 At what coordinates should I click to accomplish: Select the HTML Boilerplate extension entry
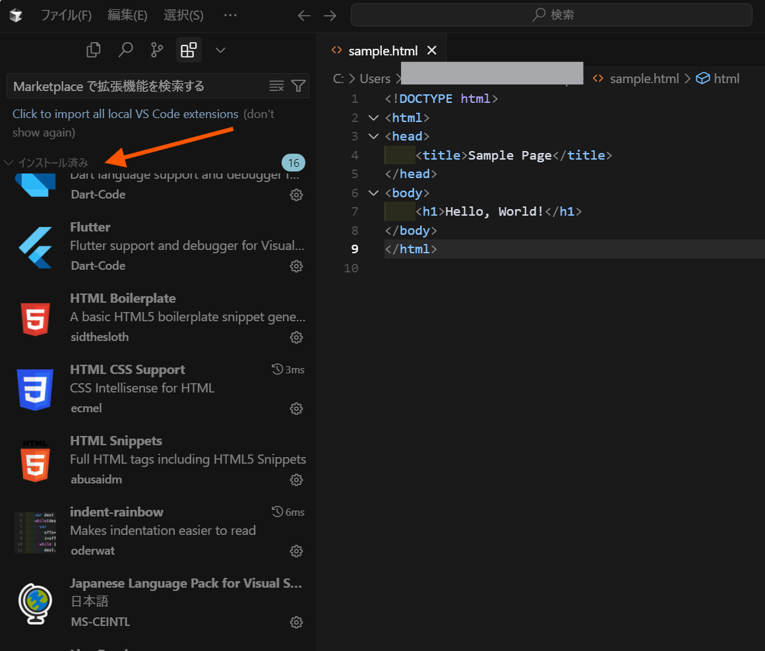tap(158, 318)
